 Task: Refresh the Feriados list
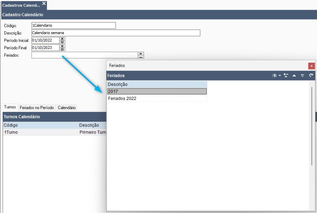coord(311,76)
